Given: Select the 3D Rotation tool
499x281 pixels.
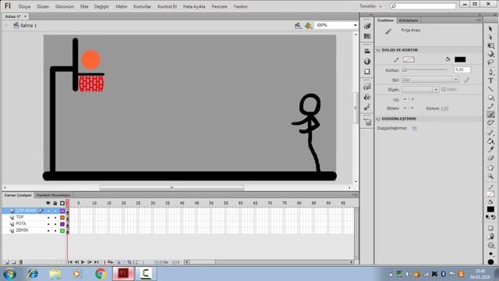Looking at the screenshot, I should (x=490, y=54).
